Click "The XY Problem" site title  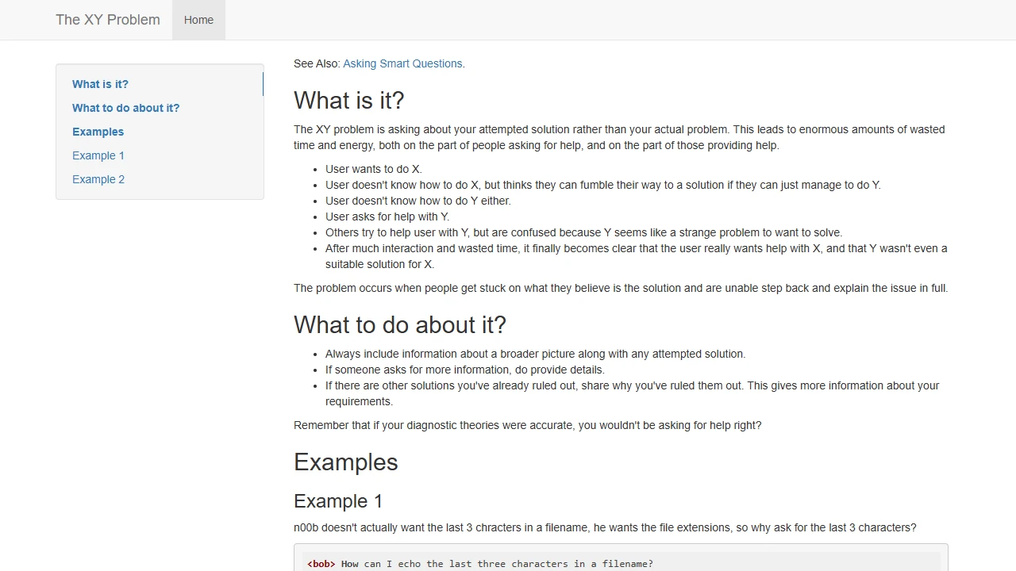pos(107,20)
